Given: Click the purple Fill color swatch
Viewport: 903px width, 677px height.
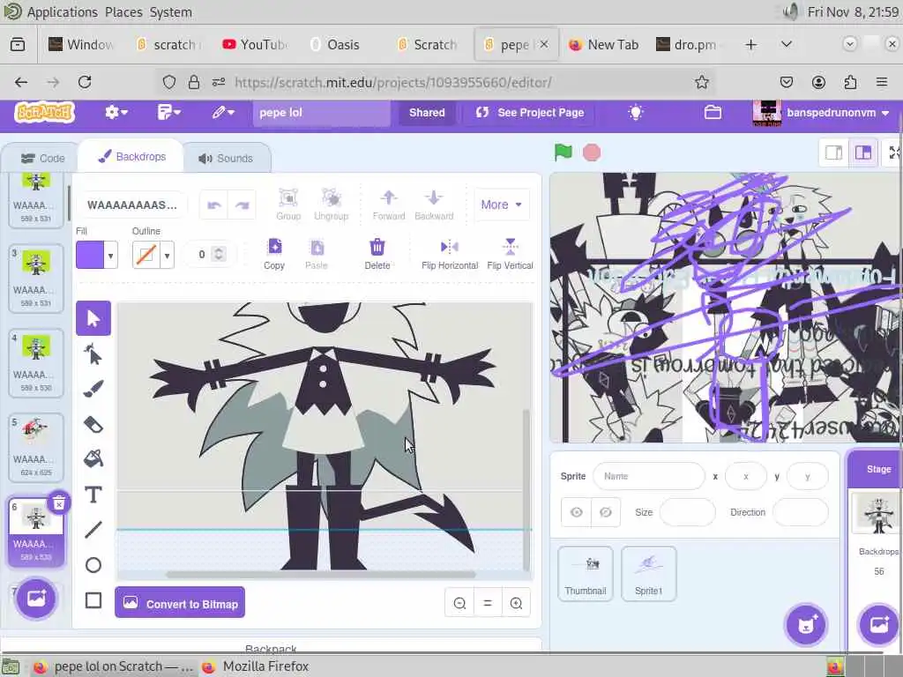Looking at the screenshot, I should point(91,255).
